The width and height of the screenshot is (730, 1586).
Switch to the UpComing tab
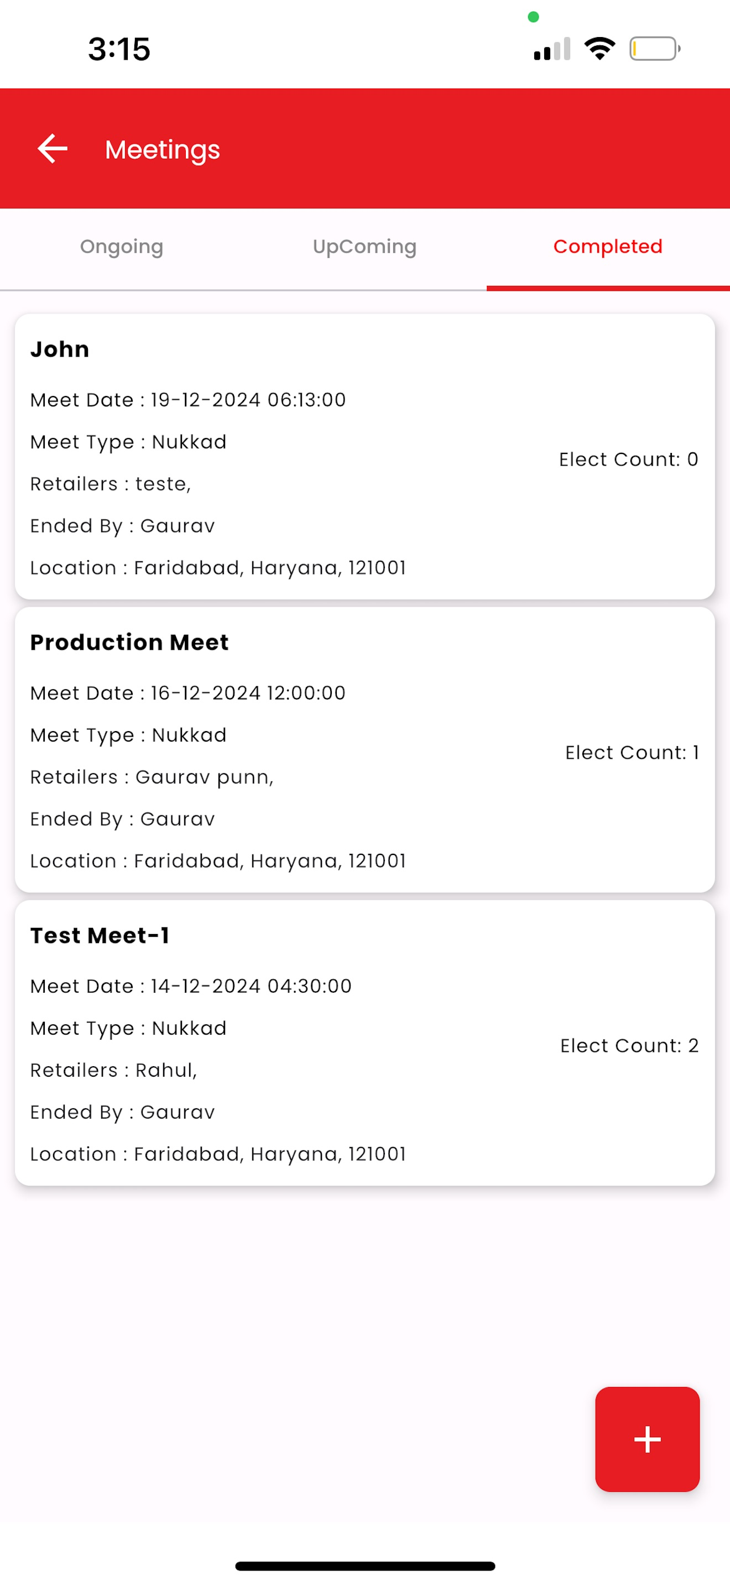click(x=365, y=248)
